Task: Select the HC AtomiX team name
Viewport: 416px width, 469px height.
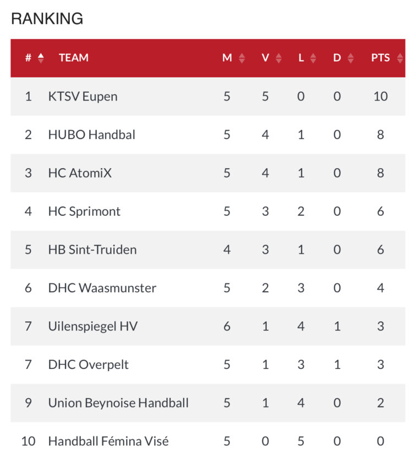Action: coord(80,173)
